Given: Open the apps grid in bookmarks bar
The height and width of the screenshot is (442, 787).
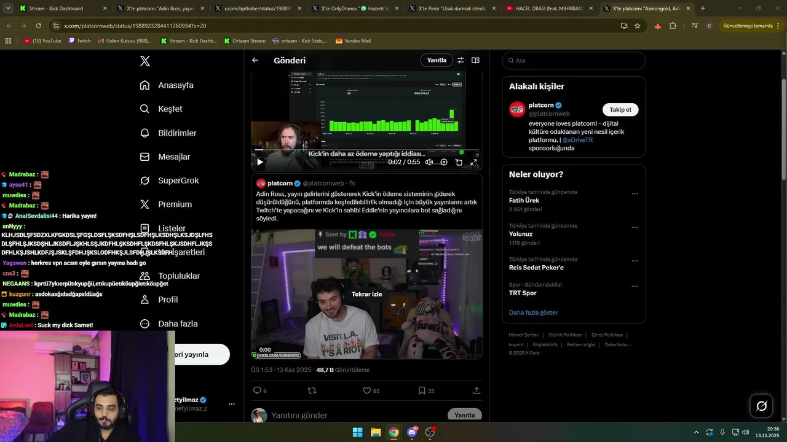Looking at the screenshot, I should pos(8,41).
